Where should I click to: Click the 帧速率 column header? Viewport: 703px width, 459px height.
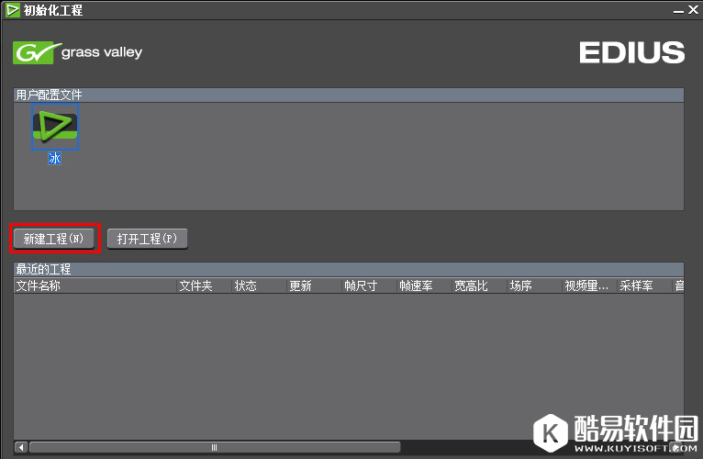(425, 285)
